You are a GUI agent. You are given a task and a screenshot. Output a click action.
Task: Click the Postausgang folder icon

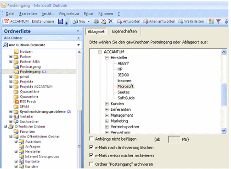pyautogui.click(x=16, y=66)
